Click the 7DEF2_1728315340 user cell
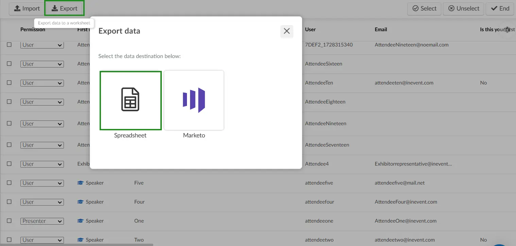 pyautogui.click(x=329, y=45)
